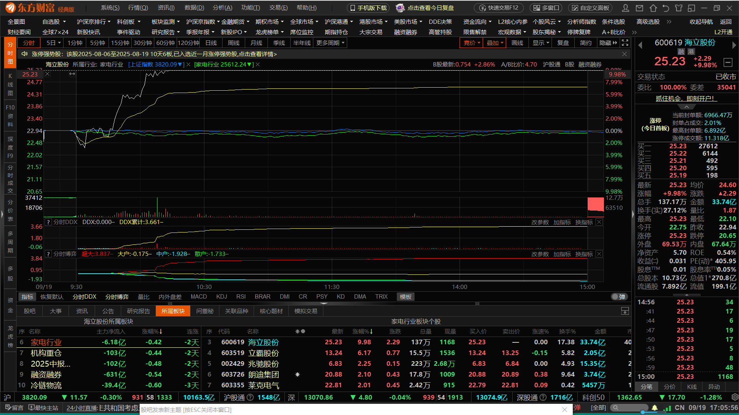Viewport: 739px width, 415px height.
Task: Click the AI robot 今日复盘 icon
Action: coord(400,8)
